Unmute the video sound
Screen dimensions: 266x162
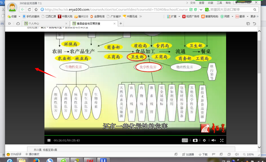(x=214, y=140)
